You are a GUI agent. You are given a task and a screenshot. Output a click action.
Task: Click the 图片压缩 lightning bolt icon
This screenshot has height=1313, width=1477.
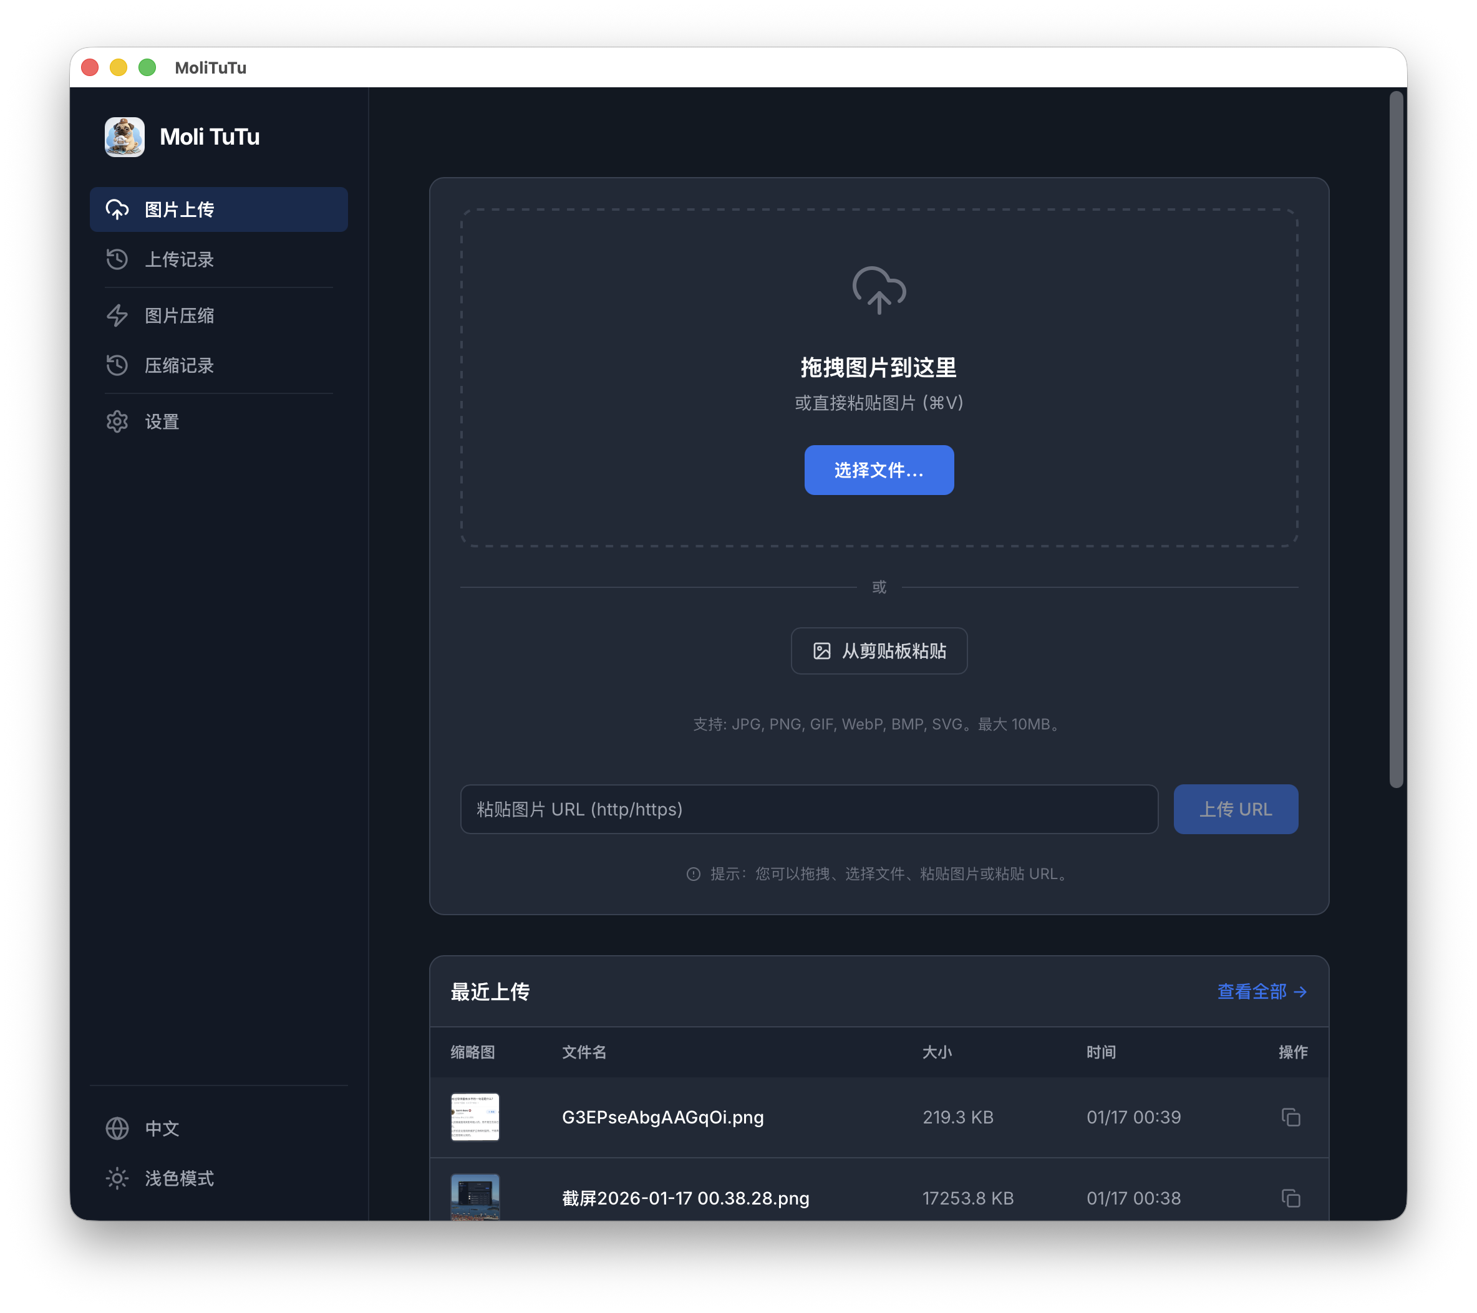117,315
